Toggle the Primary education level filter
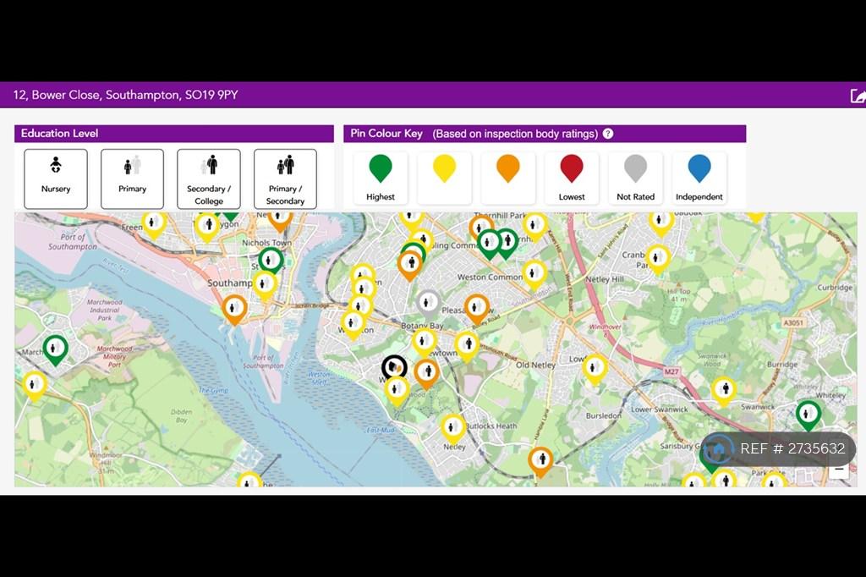The image size is (866, 577). [x=132, y=179]
